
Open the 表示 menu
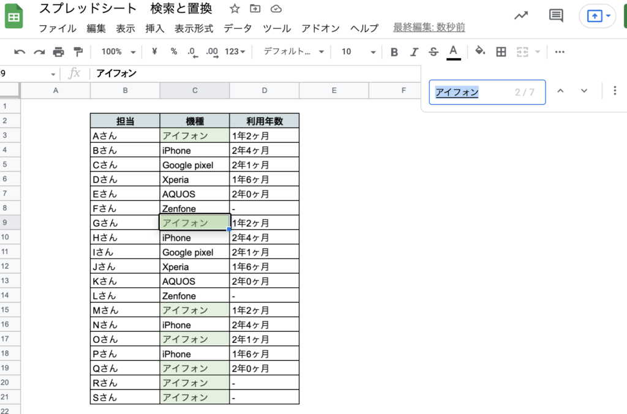pos(126,28)
